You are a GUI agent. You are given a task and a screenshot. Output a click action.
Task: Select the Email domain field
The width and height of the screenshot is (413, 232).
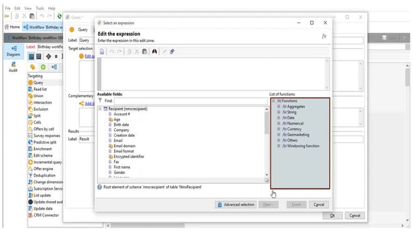pyautogui.click(x=124, y=146)
